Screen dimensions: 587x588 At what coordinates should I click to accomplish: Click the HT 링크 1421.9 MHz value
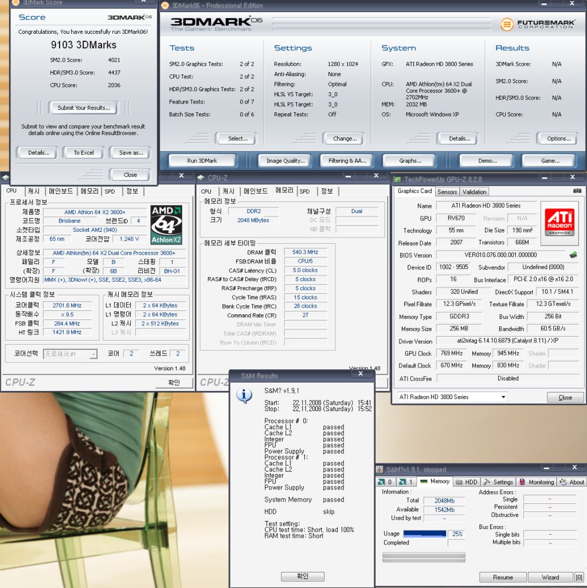click(67, 332)
